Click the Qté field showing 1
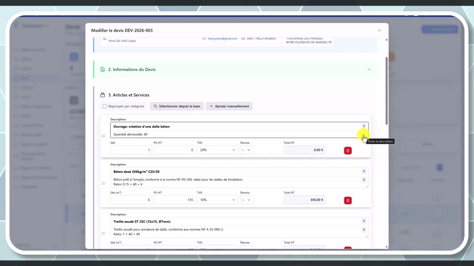 (131, 150)
